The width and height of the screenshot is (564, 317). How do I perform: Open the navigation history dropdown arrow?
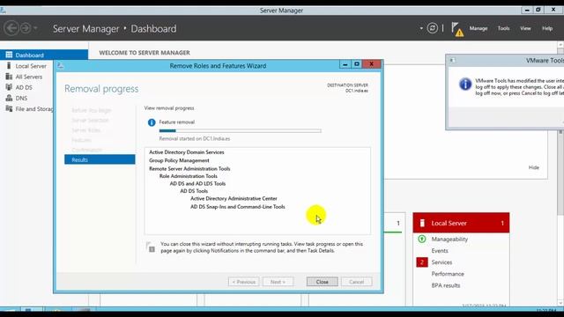35,28
